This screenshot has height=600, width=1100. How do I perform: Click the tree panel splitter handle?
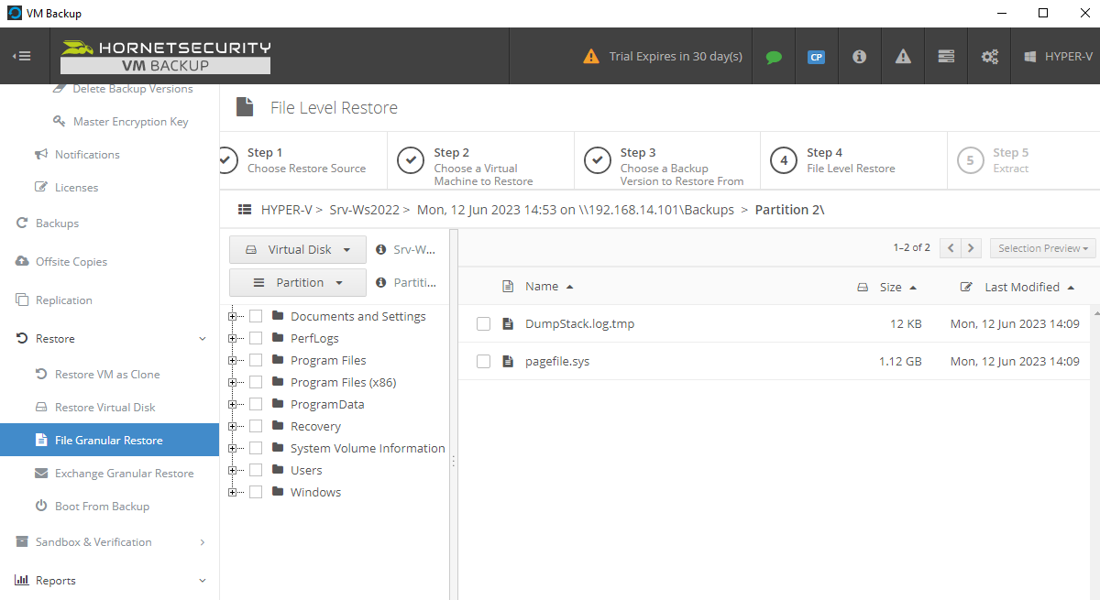point(453,464)
